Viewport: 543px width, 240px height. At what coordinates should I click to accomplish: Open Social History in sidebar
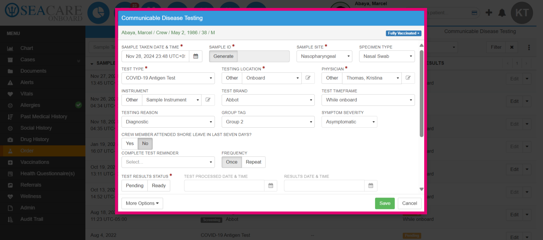tap(43, 128)
